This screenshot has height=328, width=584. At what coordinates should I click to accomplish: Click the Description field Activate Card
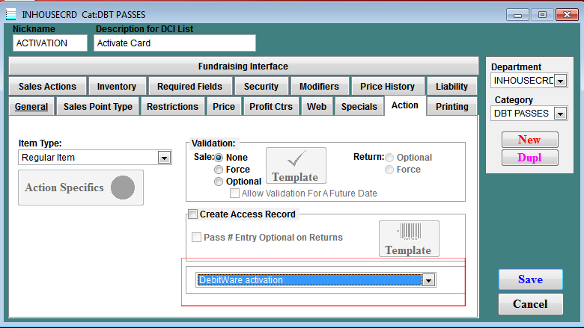coord(174,43)
